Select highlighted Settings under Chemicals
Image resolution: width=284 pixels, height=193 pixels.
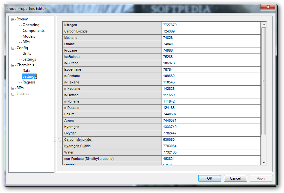pos(29,76)
